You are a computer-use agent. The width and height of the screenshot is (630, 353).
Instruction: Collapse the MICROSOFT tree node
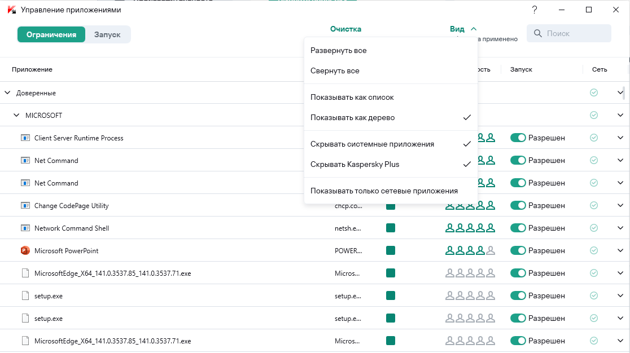16,116
